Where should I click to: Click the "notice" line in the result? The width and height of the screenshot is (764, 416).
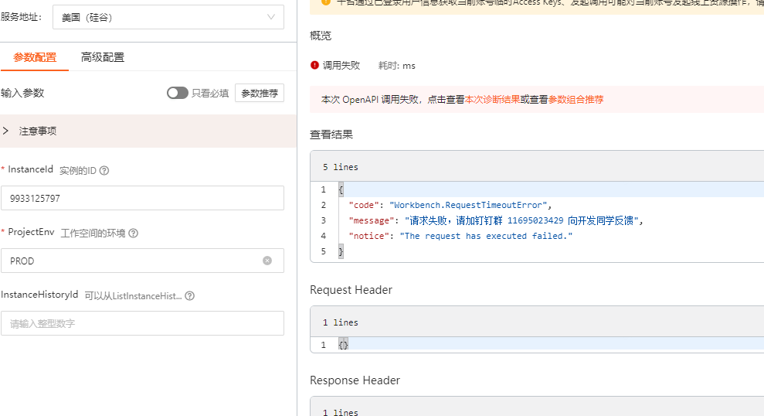click(460, 236)
